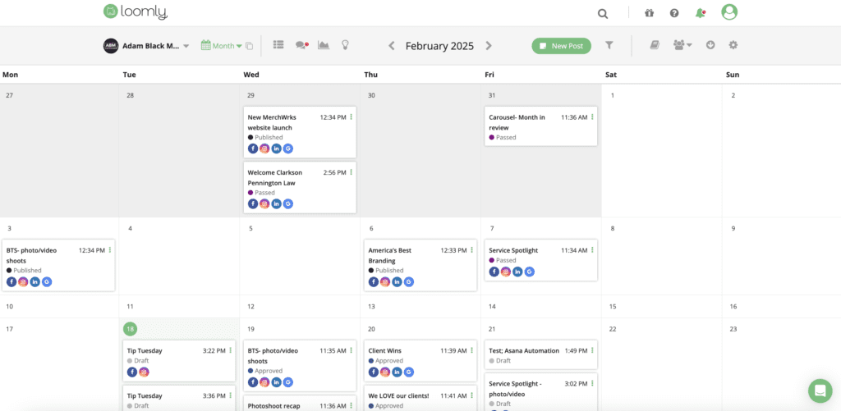Click the post ideas lightbulb icon
This screenshot has height=411, width=841.
pos(346,46)
